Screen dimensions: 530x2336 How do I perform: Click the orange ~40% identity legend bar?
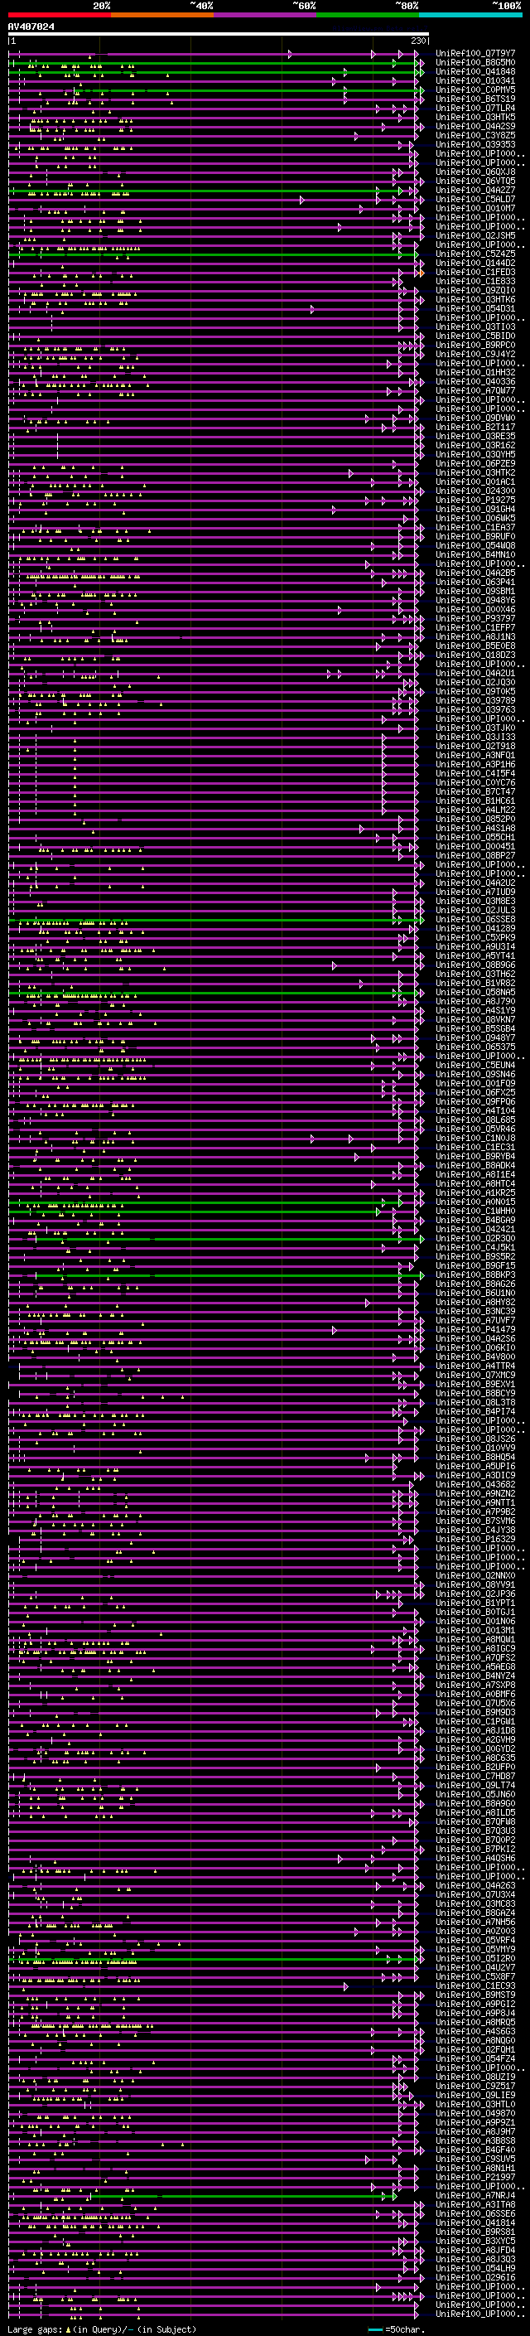[x=162, y=15]
